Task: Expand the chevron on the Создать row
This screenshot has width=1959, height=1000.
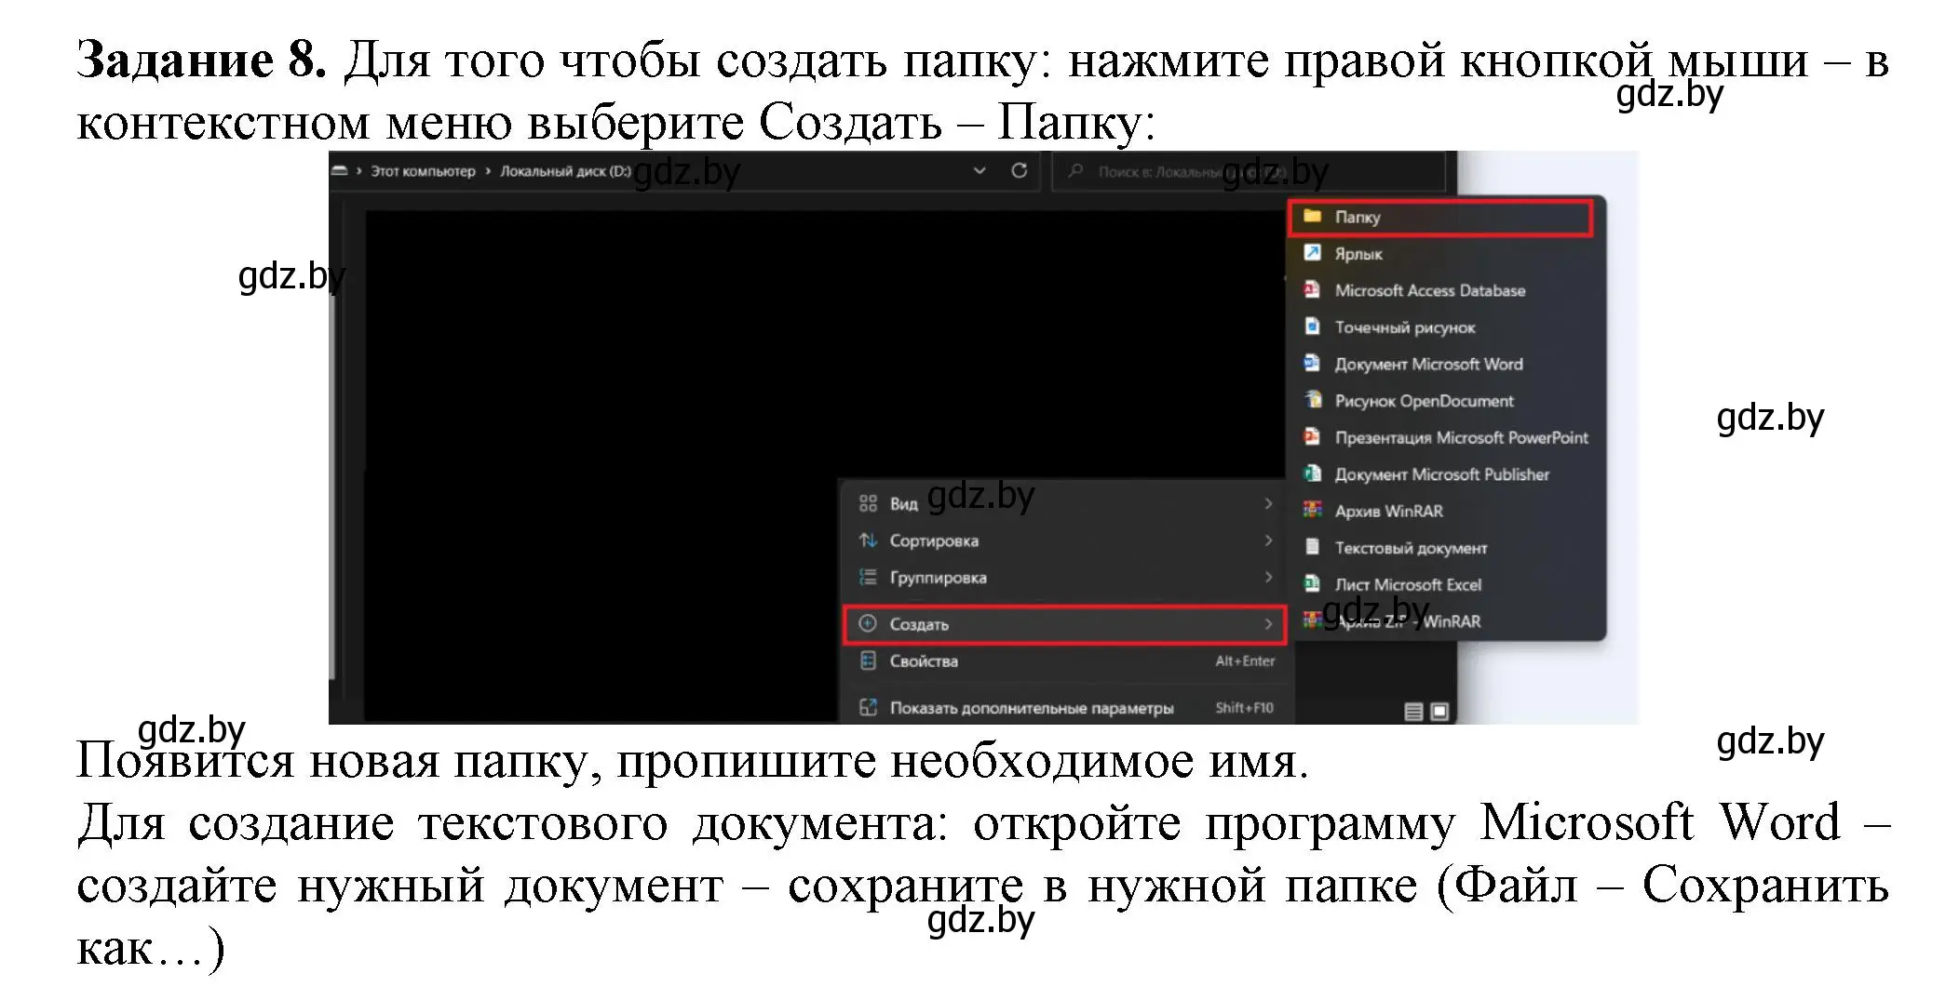Action: tap(1268, 624)
